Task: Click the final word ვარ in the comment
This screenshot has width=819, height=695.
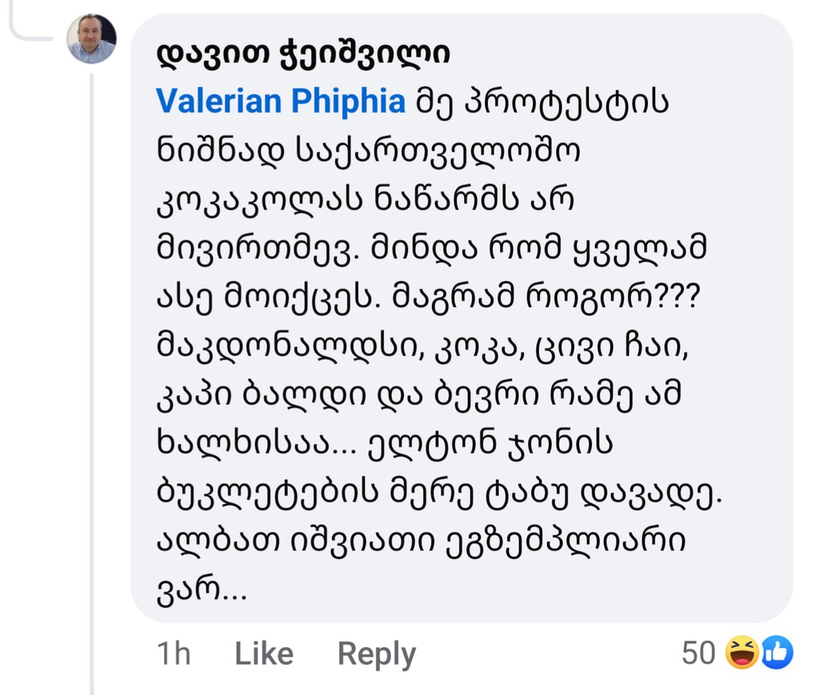Action: coord(184,592)
